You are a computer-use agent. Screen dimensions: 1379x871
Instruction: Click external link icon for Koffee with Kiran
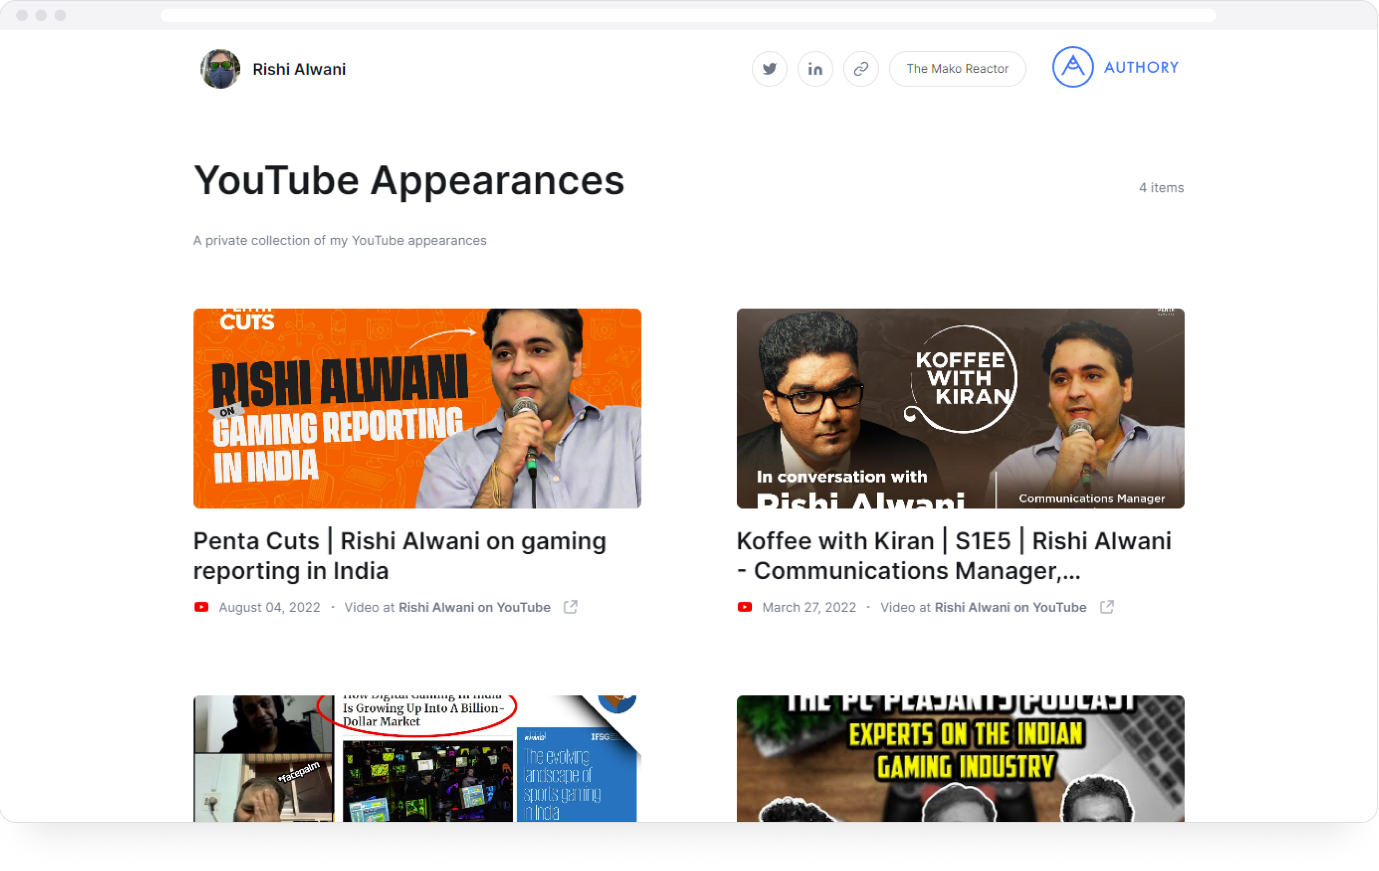(1107, 607)
